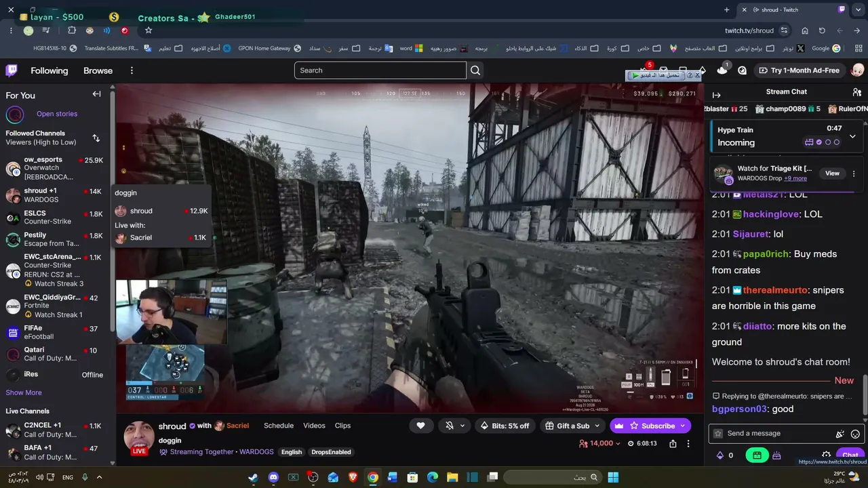Reload the twitch.tv/shroud page

tap(822, 30)
